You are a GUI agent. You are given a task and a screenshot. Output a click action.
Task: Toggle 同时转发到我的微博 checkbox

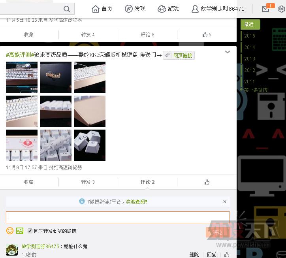coord(30,231)
